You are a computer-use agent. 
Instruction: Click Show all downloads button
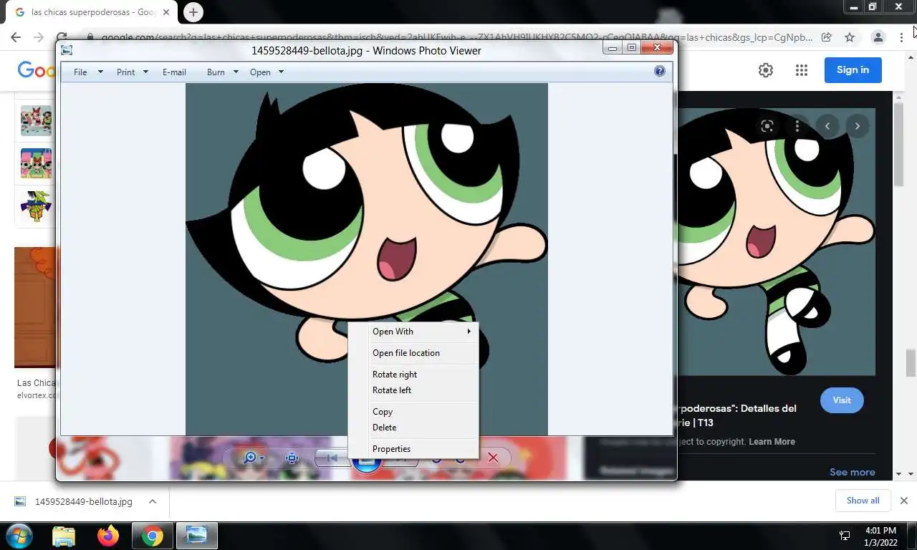click(863, 501)
